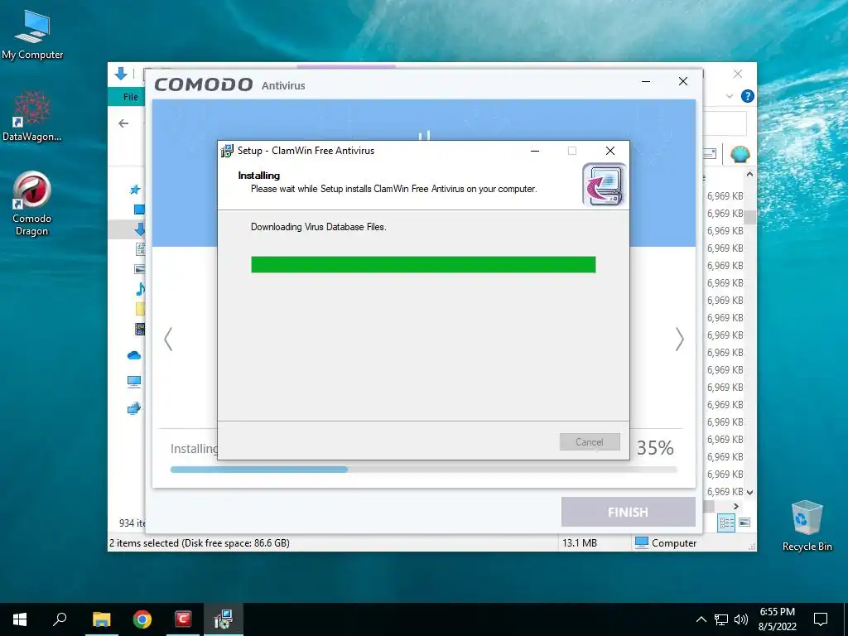Open File Explorer from the taskbar
This screenshot has height=636, width=848.
(101, 619)
